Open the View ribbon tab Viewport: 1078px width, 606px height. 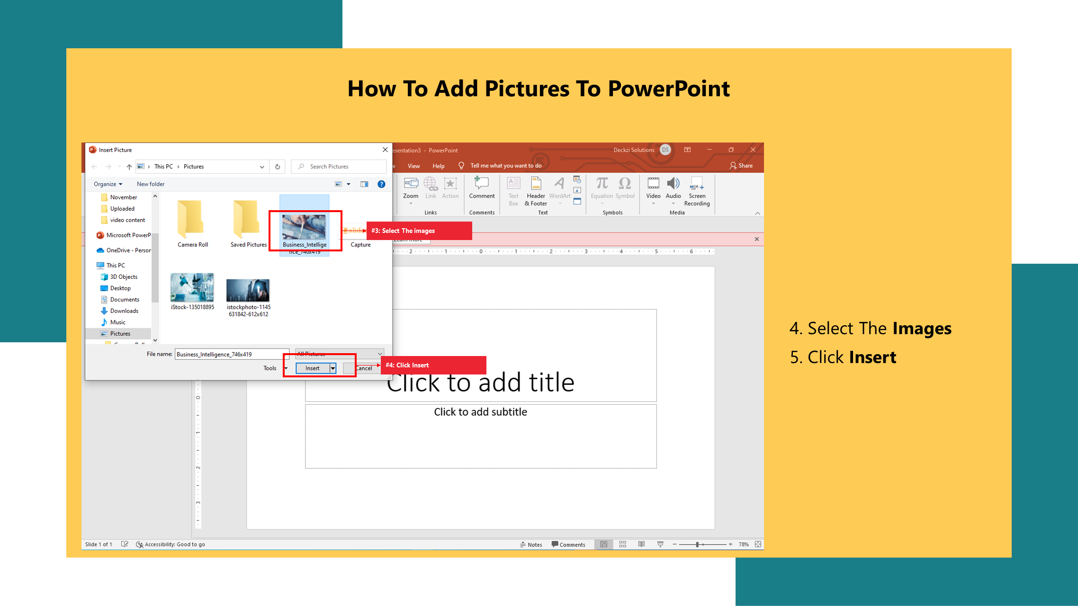[x=414, y=166]
